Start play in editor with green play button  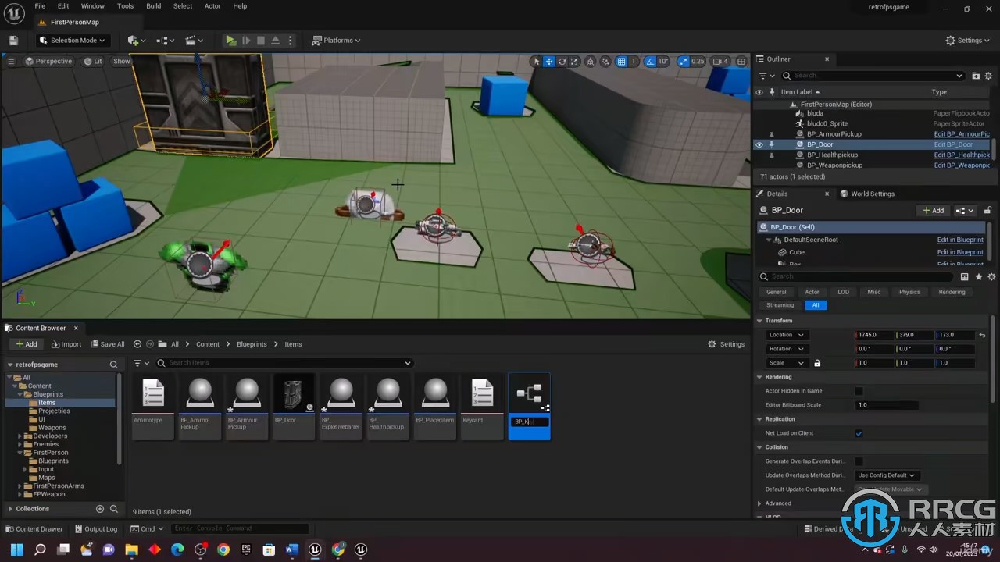click(230, 41)
